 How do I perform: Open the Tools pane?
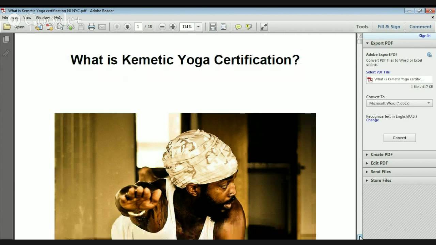point(362,27)
